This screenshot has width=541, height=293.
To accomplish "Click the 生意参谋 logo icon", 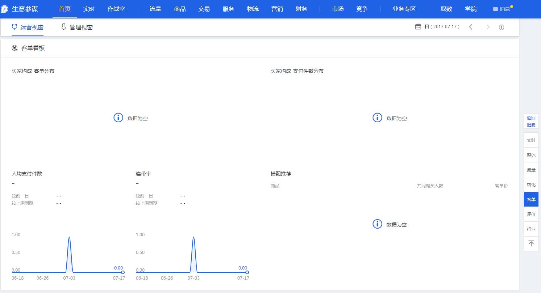I will point(5,9).
